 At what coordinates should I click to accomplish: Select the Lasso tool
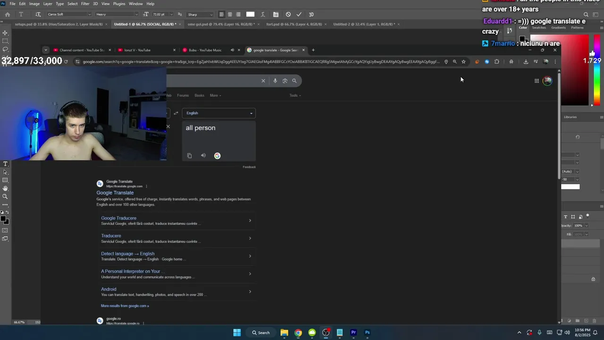click(x=5, y=49)
